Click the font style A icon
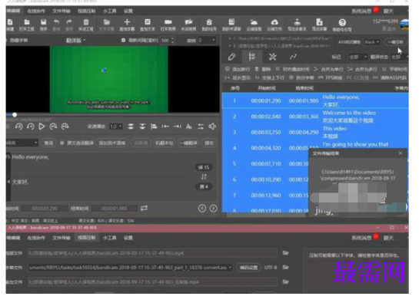Image resolution: width=419 pixels, height=296 pixels. [189, 127]
